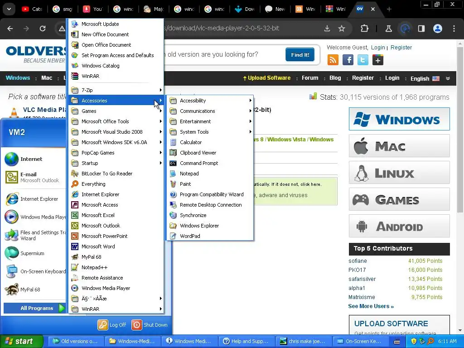Open Supermium from pinned start menu
Viewport: 464px width, 348px height.
click(x=34, y=253)
